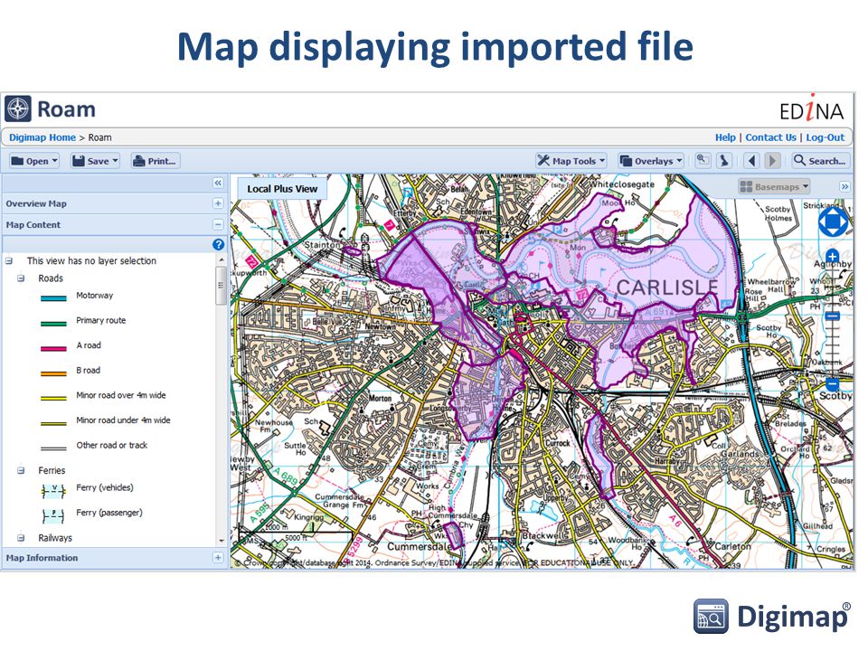Screen dimensions: 868x651
Task: Select the 'Roads' legend heading
Action: click(51, 278)
